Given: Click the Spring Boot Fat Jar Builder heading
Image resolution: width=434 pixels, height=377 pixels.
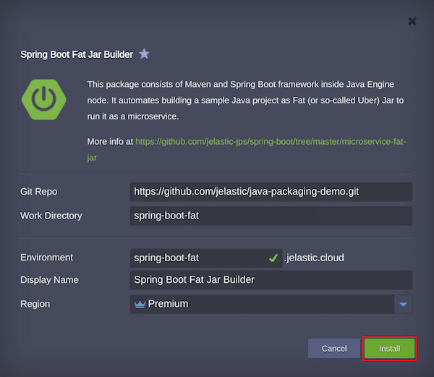Looking at the screenshot, I should tap(77, 54).
